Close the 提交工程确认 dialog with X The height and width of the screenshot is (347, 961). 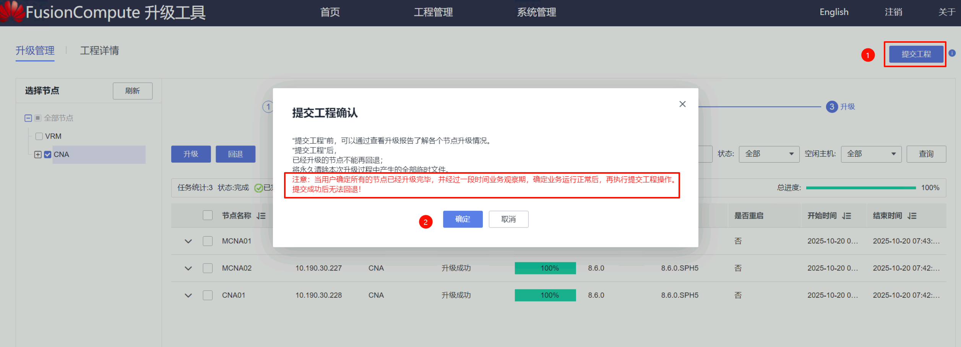pos(682,104)
